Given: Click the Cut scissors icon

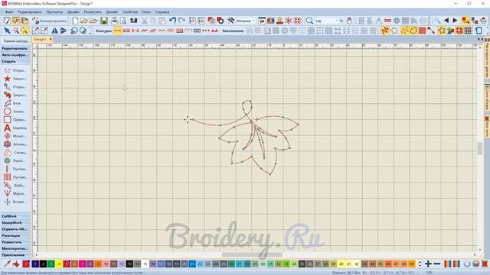Looking at the screenshot, I should [x=145, y=21].
